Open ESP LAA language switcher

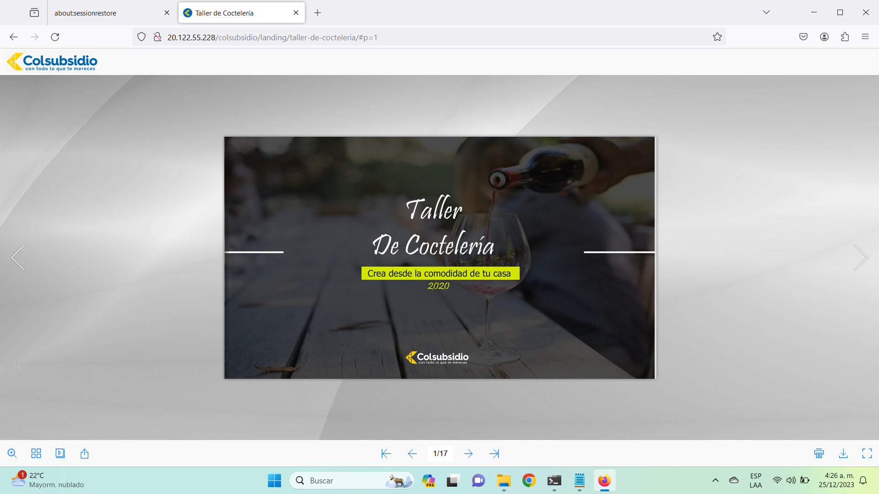[756, 480]
